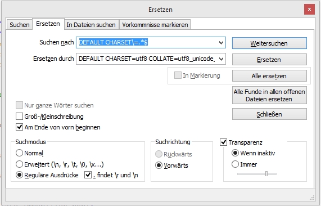Select the Normal search mode
321x206 pixels.
19,153
